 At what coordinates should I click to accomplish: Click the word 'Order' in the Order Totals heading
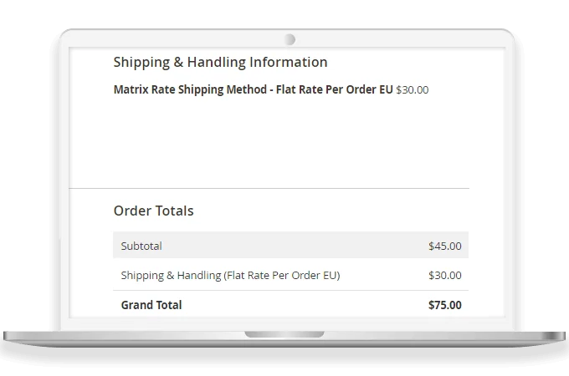click(x=132, y=211)
